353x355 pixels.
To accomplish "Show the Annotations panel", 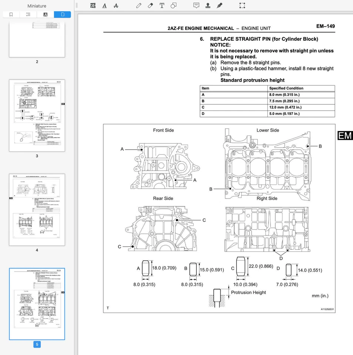I will tap(45, 14).
